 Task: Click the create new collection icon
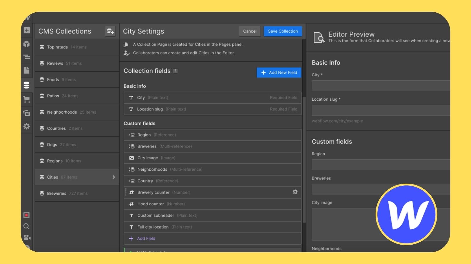(110, 31)
